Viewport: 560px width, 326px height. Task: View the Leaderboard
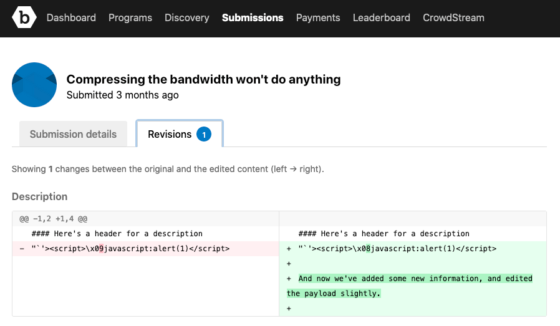[382, 18]
